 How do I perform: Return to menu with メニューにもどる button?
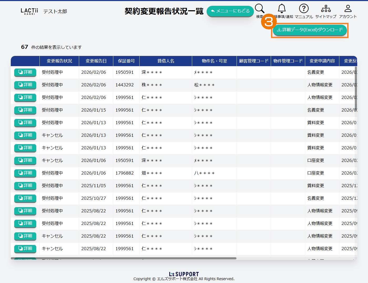click(230, 11)
